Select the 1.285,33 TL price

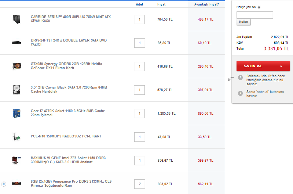click(166, 114)
